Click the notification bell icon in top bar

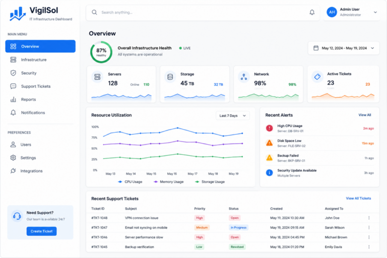(x=312, y=12)
